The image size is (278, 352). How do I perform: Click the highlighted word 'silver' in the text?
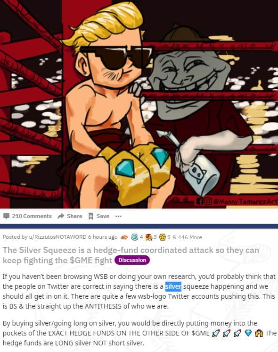click(173, 287)
